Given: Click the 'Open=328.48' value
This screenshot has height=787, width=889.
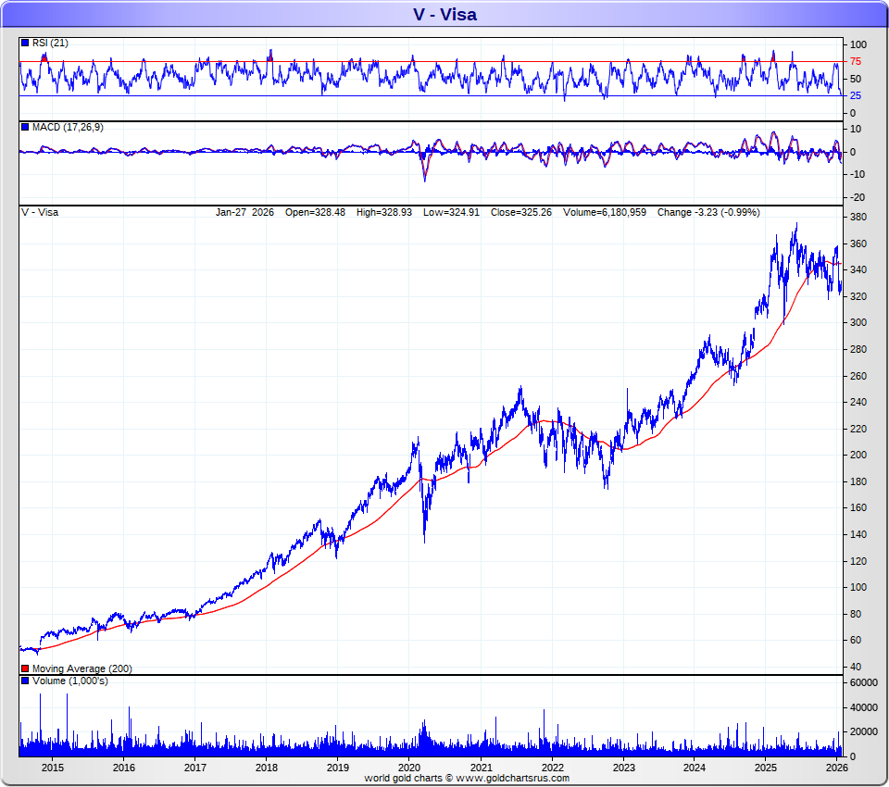Looking at the screenshot, I should (x=315, y=212).
